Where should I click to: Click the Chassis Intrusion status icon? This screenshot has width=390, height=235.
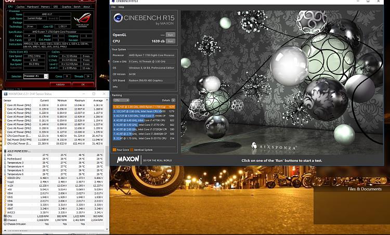point(5,224)
